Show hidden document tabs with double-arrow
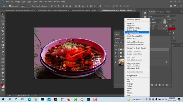Screen dimensions: 183x102 click(x=140, y=10)
